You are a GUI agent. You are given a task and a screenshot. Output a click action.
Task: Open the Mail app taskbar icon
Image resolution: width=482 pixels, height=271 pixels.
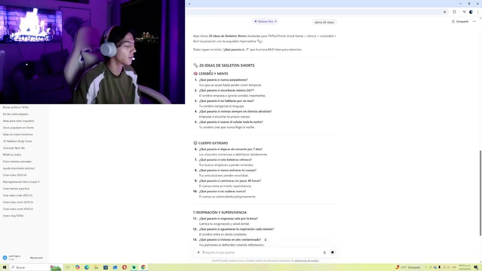[115, 267]
